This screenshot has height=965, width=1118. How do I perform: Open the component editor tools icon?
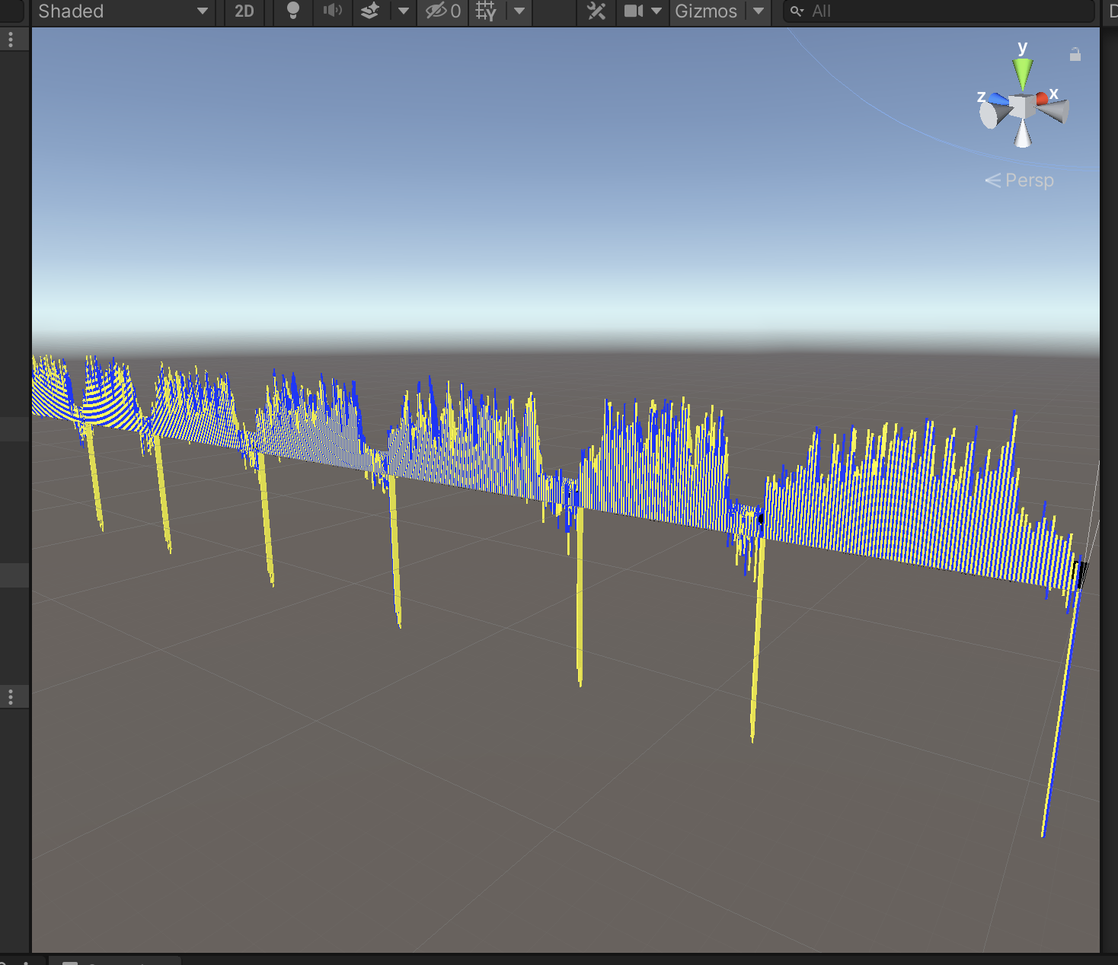pyautogui.click(x=596, y=11)
